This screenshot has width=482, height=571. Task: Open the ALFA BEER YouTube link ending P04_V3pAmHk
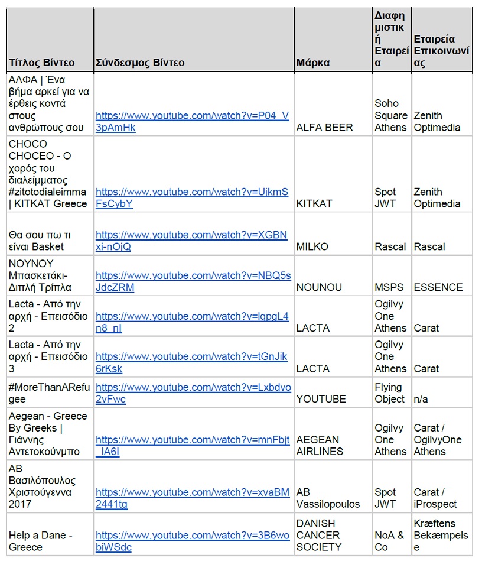[x=193, y=122]
